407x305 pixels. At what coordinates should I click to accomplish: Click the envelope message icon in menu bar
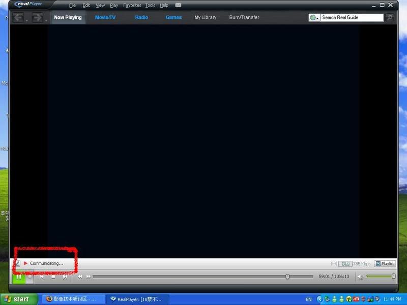coord(178,5)
